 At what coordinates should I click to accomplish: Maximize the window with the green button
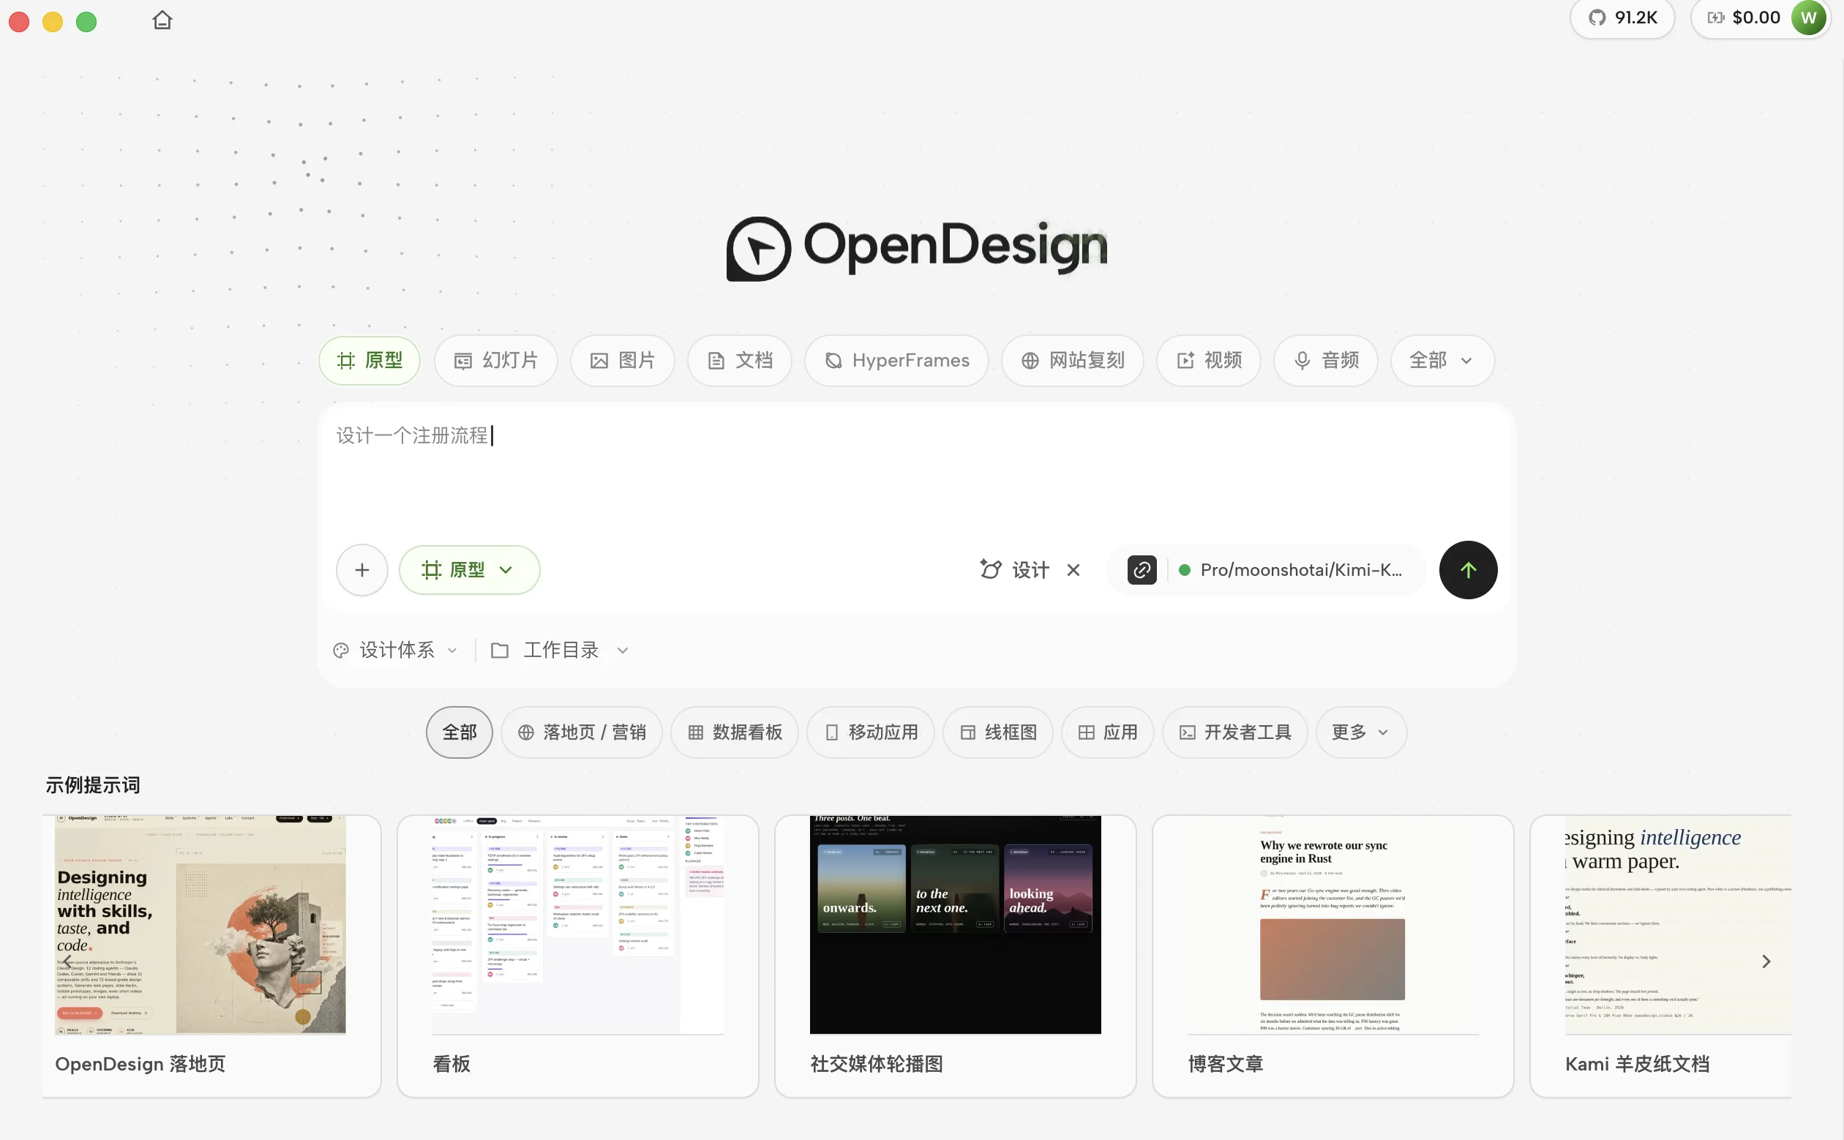86,21
